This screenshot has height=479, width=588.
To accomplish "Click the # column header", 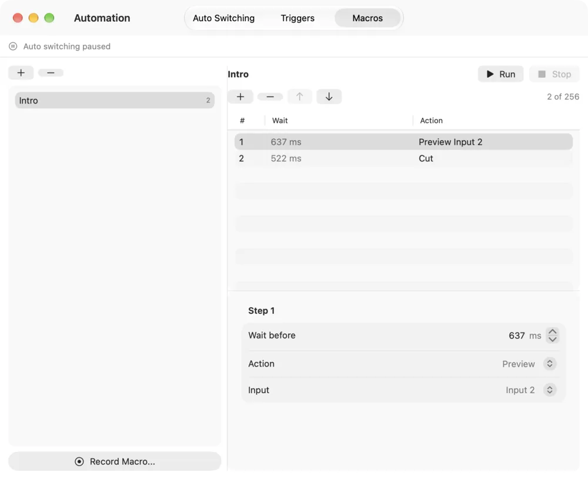I will [242, 121].
